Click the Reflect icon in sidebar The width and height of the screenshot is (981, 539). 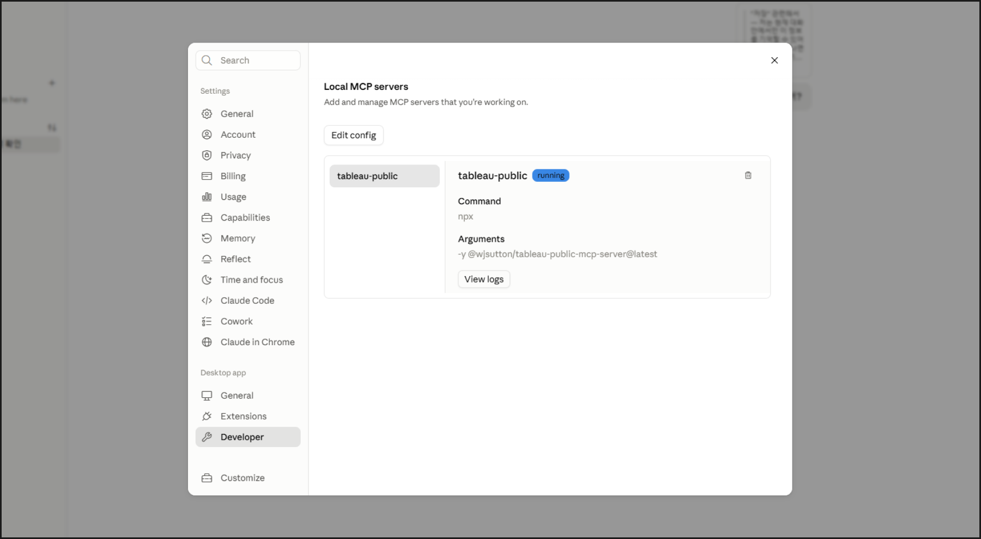207,259
